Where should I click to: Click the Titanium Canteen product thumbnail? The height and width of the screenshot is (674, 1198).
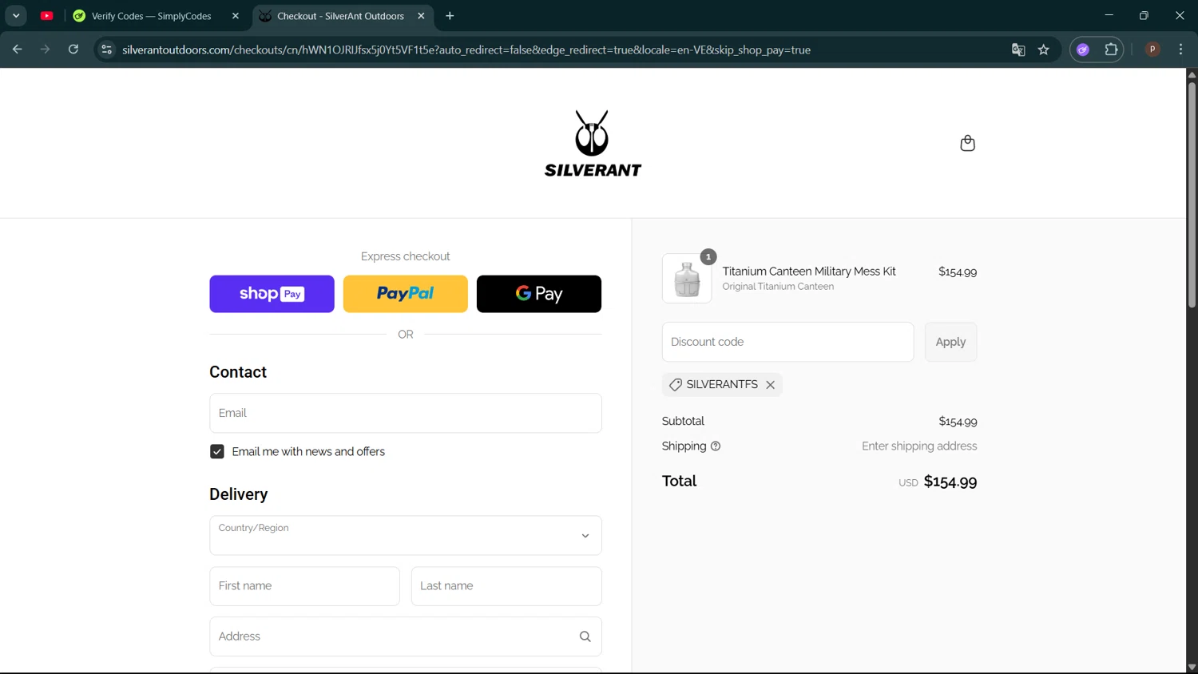(x=687, y=279)
